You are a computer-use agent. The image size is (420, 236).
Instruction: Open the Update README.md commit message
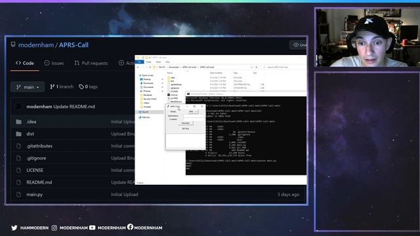click(x=74, y=106)
